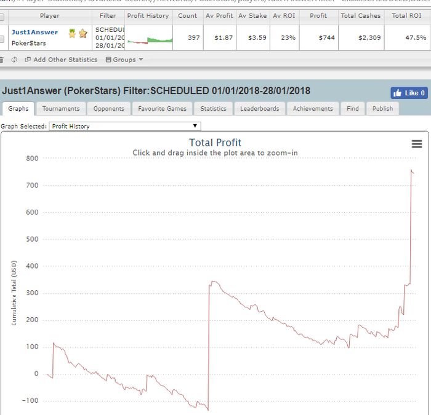This screenshot has height=415, width=431.
Task: Click the Facebook Like thumbs-up button
Action: [409, 93]
